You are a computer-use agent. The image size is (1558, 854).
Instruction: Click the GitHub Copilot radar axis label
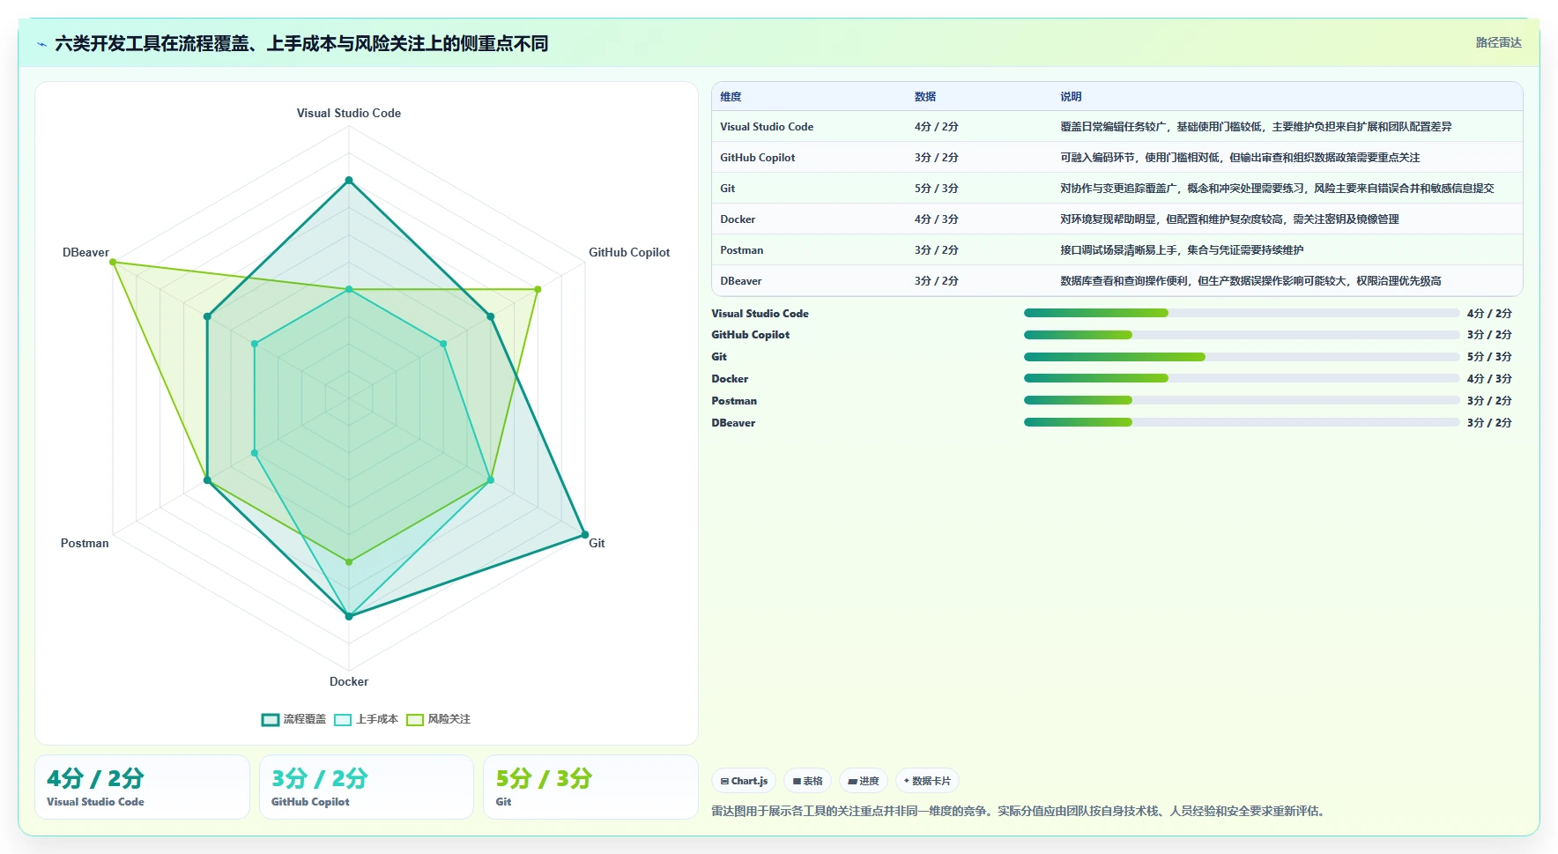click(x=629, y=252)
